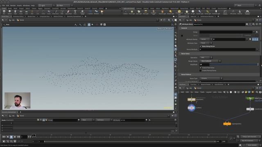Add a Camera from the lights shelf

pyautogui.click(x=126, y=12)
